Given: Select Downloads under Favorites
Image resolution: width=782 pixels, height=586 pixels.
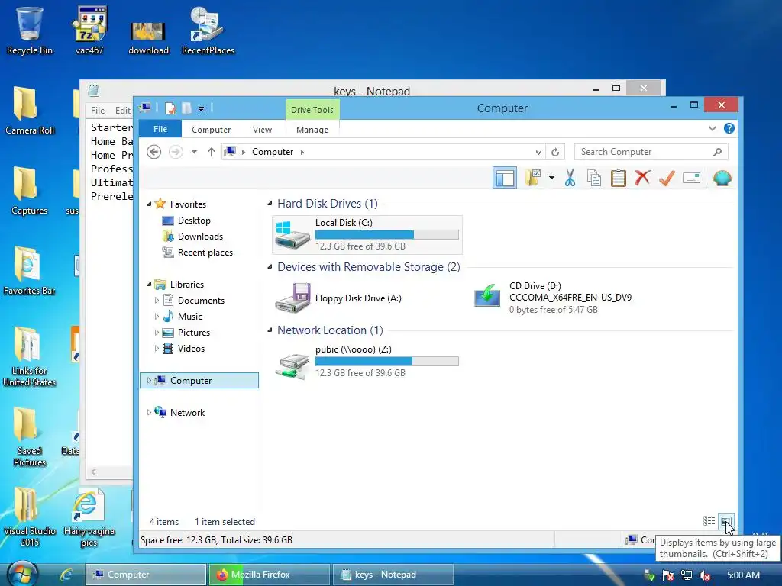Looking at the screenshot, I should click(x=200, y=237).
